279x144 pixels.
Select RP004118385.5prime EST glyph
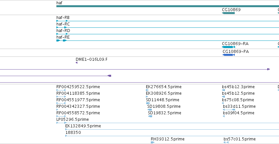[61, 97]
